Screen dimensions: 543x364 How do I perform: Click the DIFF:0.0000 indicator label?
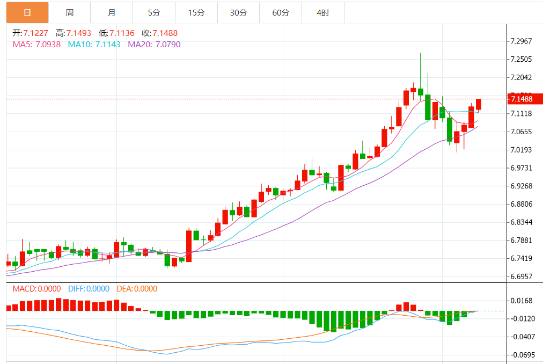[89, 289]
